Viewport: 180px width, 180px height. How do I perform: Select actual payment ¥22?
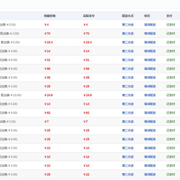[86, 175]
